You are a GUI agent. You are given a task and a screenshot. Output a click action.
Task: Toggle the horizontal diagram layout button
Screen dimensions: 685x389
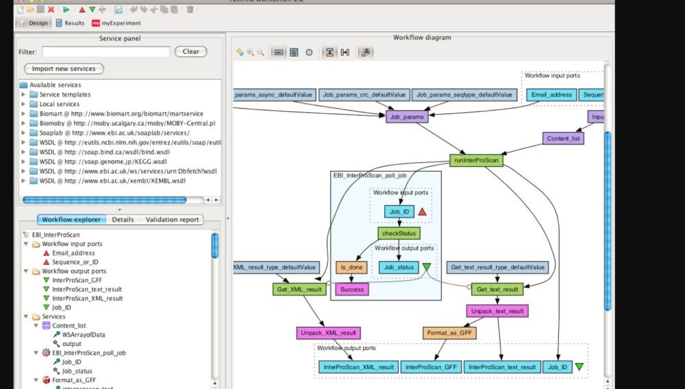pos(345,52)
